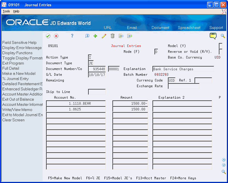Click the Mode (F) field
This screenshot has width=228, height=183.
[156, 52]
